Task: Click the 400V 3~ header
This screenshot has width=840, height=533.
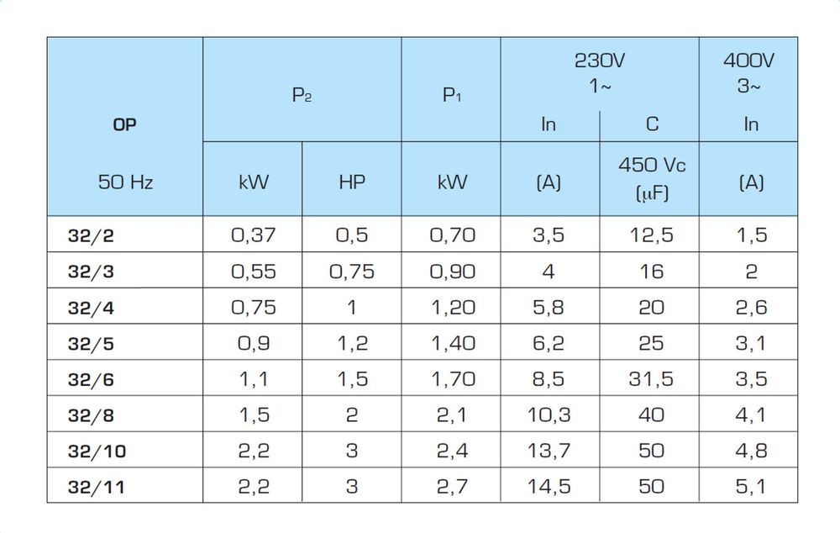Action: pyautogui.click(x=749, y=72)
